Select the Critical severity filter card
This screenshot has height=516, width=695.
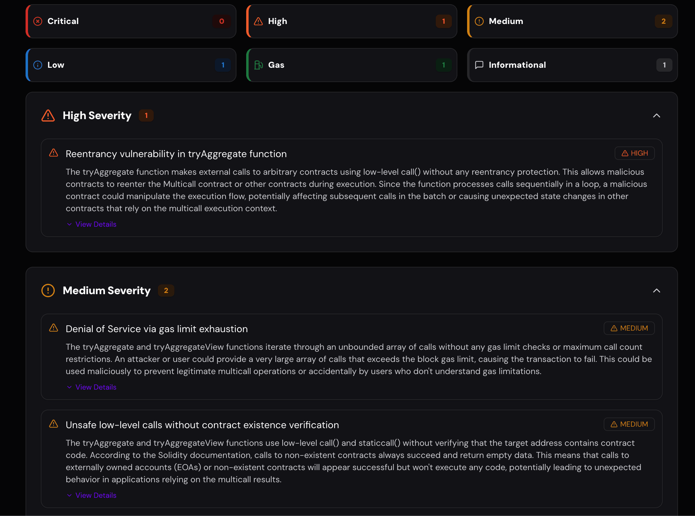click(x=131, y=21)
